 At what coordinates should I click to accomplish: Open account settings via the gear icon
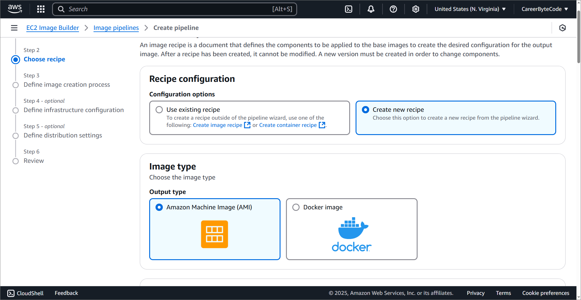coord(415,9)
